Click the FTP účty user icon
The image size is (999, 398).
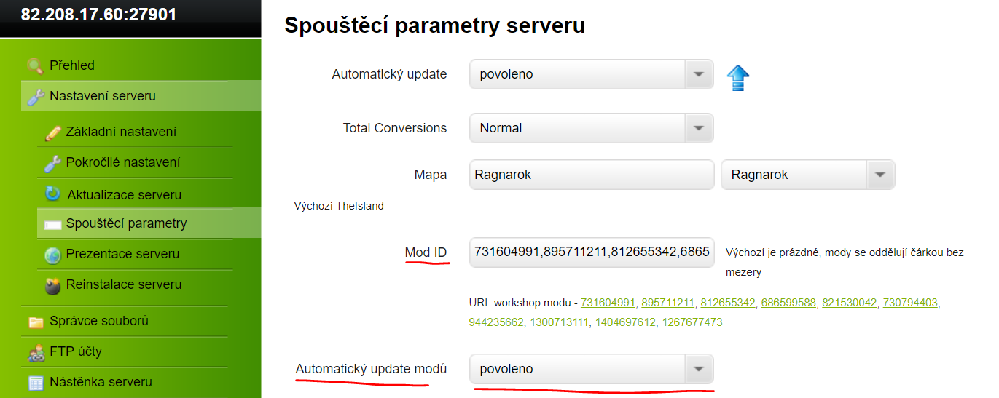point(35,352)
